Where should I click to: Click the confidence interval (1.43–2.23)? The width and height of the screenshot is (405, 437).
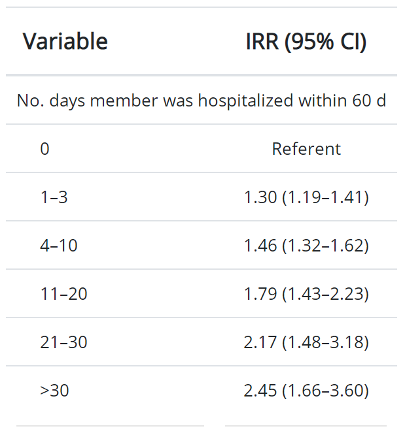point(325,294)
